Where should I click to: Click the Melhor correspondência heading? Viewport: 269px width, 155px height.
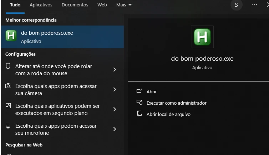point(31,20)
